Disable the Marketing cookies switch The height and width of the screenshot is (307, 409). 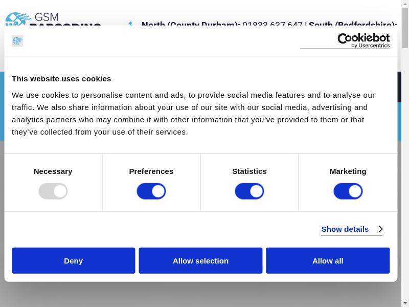coord(348,191)
